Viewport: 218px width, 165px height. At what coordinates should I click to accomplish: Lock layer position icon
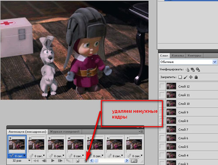[191, 77]
